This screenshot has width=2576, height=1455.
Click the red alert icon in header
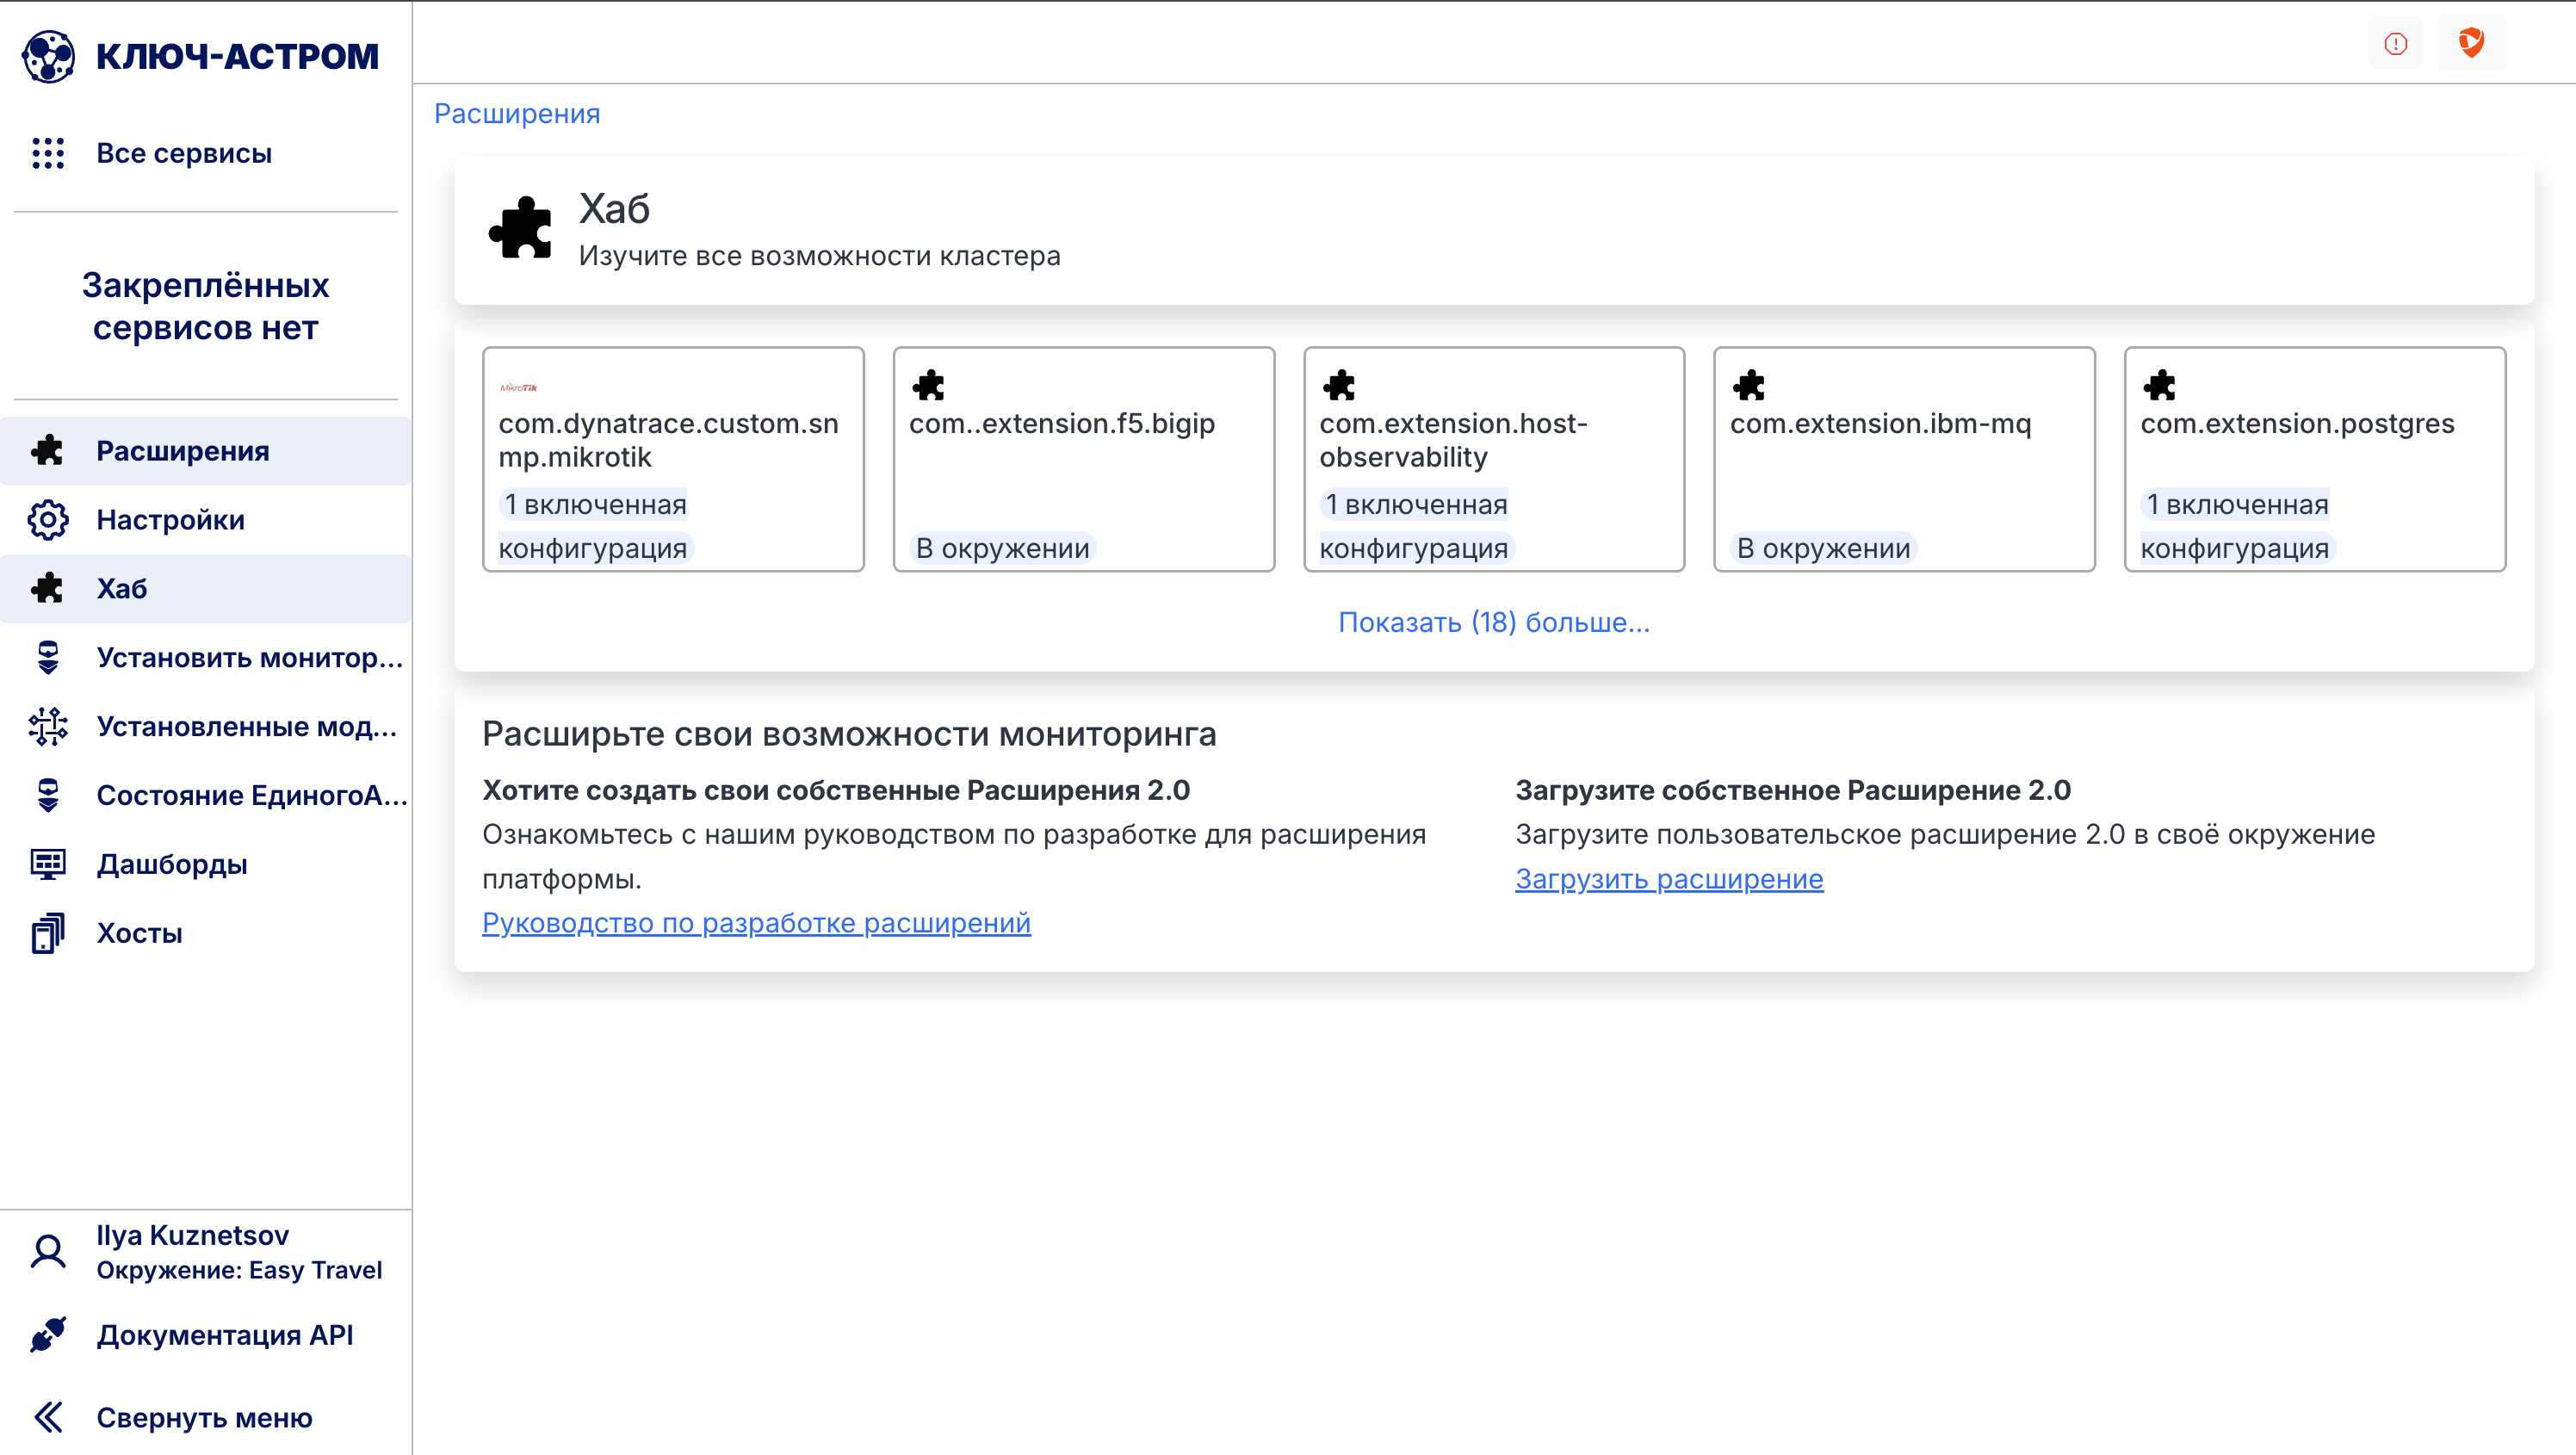2395,43
